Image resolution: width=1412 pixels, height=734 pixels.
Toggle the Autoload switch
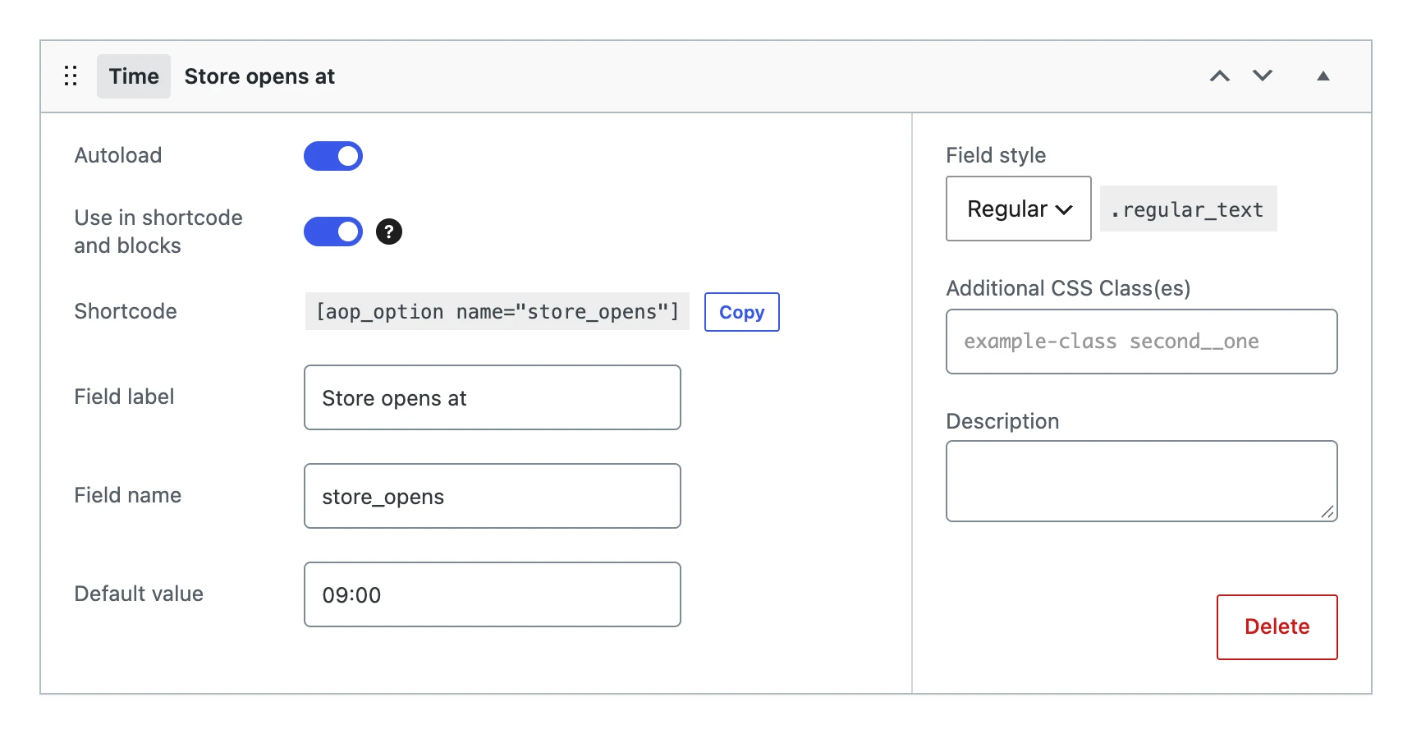point(333,156)
